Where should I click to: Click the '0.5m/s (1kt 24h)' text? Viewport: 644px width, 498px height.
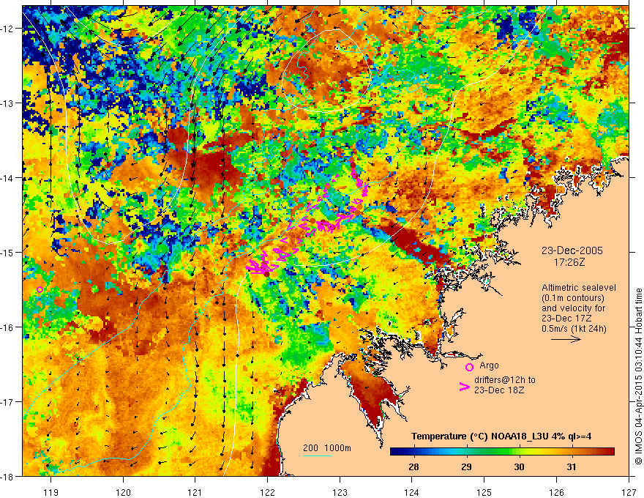click(574, 329)
